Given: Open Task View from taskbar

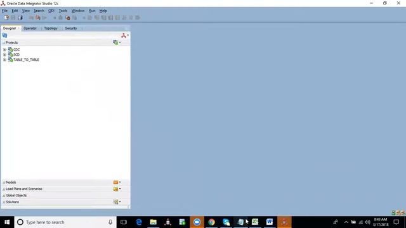Looking at the screenshot, I should [x=124, y=222].
